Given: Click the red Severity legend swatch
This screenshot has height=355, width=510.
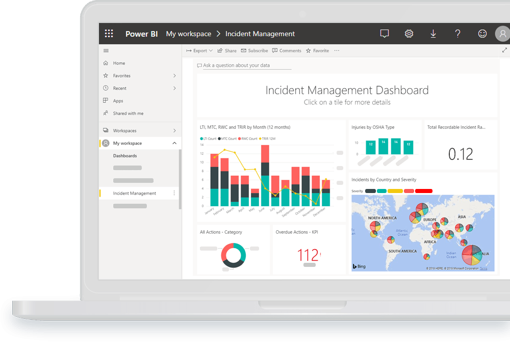Looking at the screenshot, I should pyautogui.click(x=423, y=191).
